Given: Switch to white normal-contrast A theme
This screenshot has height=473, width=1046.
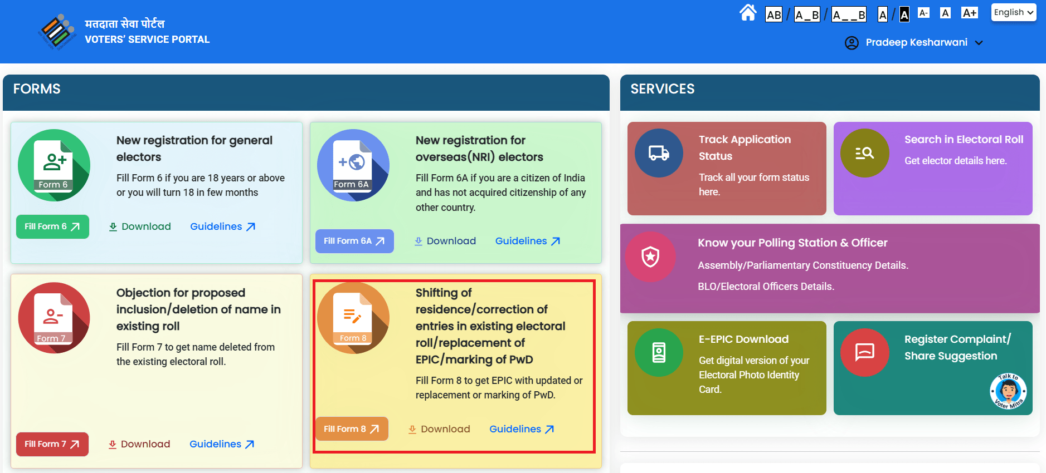Looking at the screenshot, I should click(883, 14).
